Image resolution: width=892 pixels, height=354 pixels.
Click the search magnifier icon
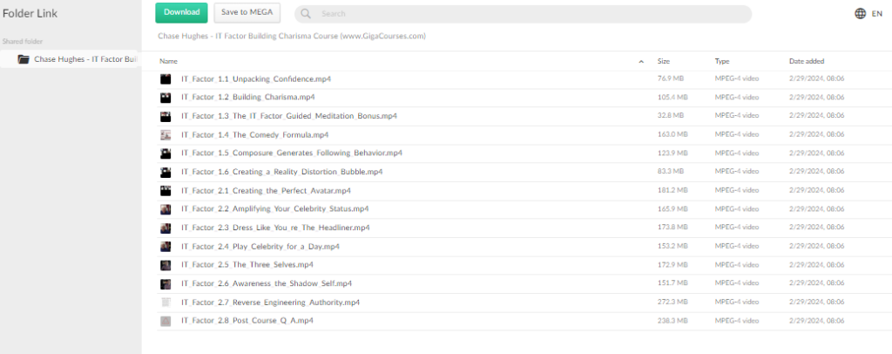(308, 14)
